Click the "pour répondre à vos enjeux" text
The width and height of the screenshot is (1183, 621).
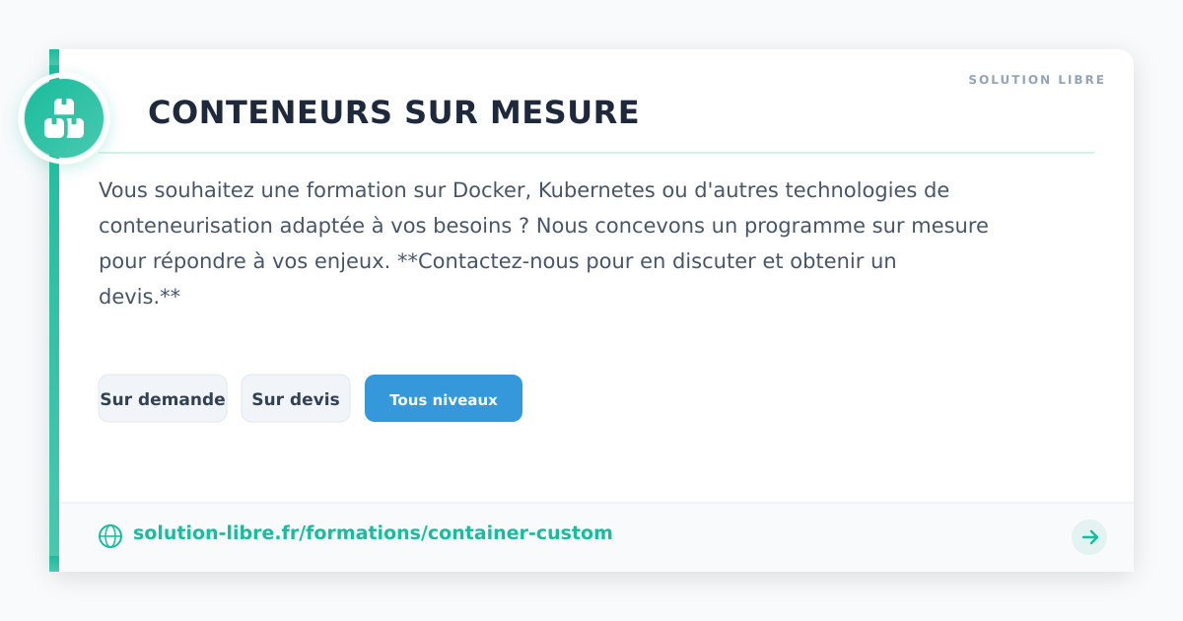(244, 261)
